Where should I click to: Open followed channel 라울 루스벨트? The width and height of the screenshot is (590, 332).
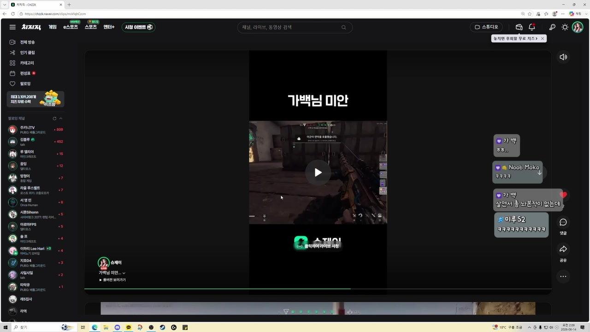[x=36, y=190]
